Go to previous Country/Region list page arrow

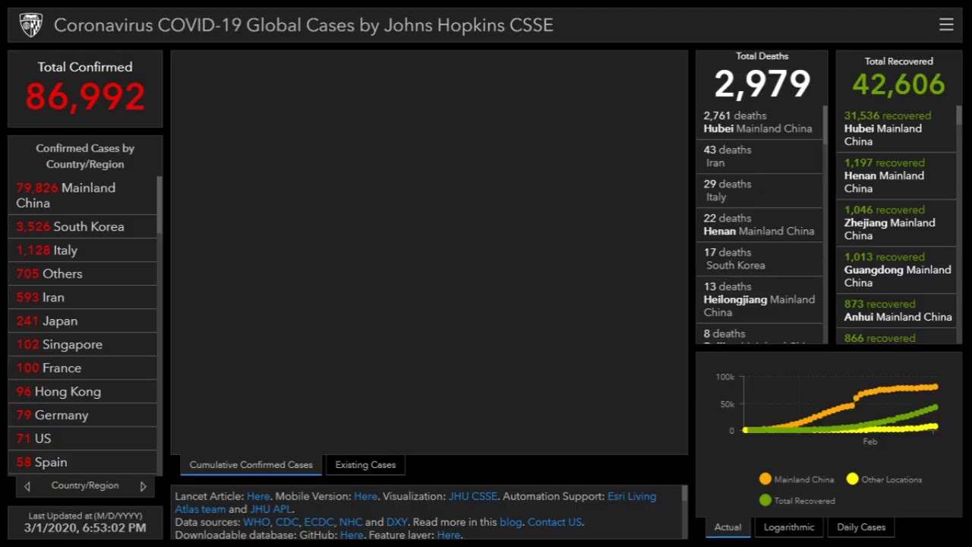click(27, 486)
